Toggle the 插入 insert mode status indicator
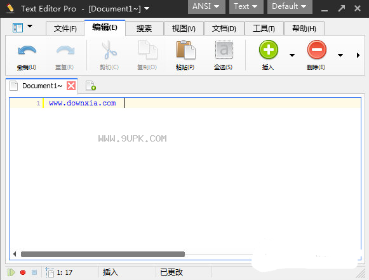369x280 pixels. pyautogui.click(x=110, y=272)
